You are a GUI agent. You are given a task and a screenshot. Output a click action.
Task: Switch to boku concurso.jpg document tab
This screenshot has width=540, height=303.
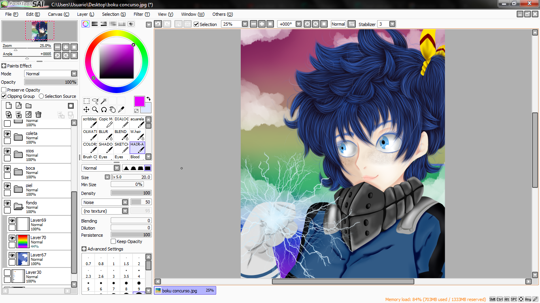click(x=185, y=290)
